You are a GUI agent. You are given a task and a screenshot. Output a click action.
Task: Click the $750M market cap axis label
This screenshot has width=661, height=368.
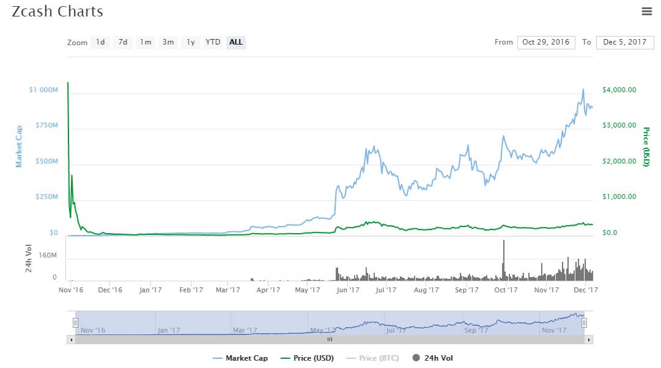tap(47, 125)
